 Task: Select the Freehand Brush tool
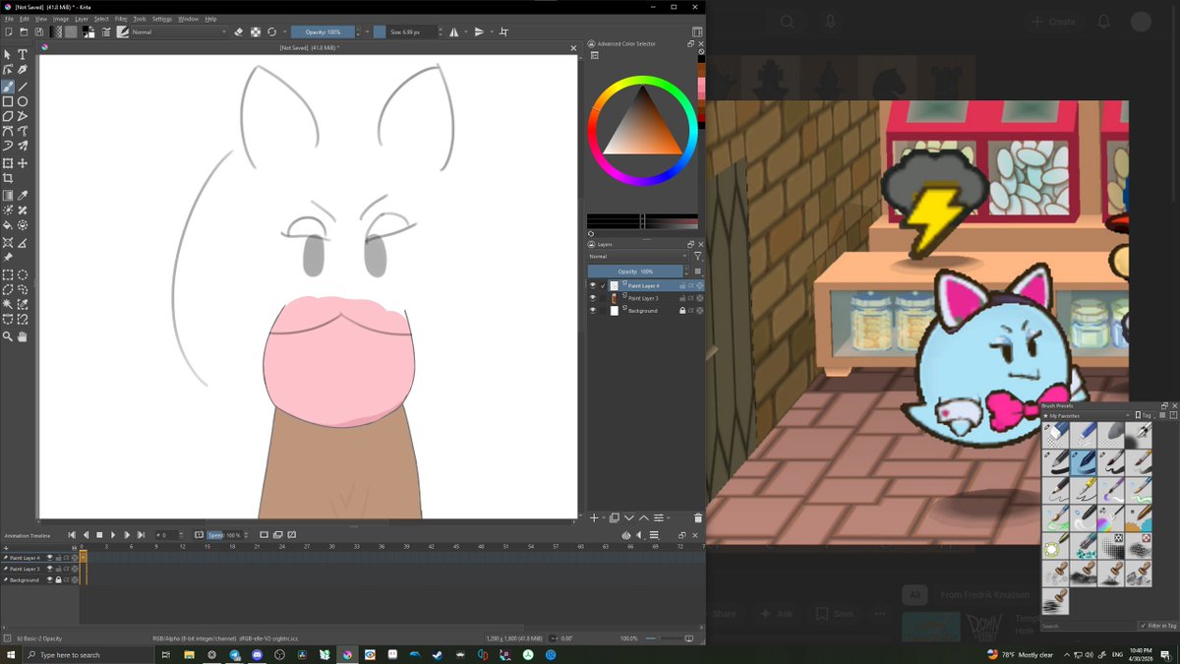(x=8, y=87)
